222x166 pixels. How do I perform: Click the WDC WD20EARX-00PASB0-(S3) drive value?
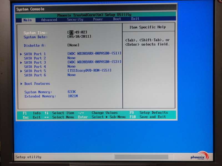(94, 62)
